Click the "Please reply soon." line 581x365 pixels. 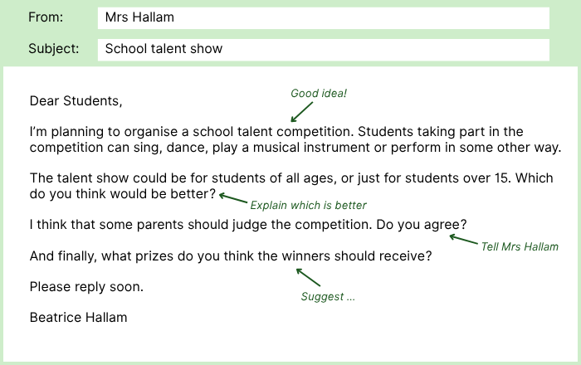click(x=86, y=287)
